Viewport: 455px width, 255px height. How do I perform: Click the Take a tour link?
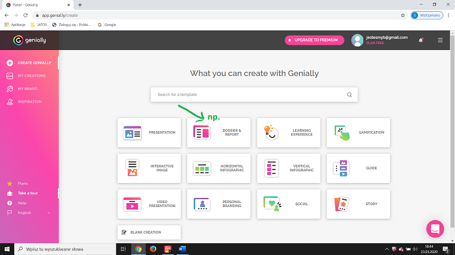(x=28, y=193)
